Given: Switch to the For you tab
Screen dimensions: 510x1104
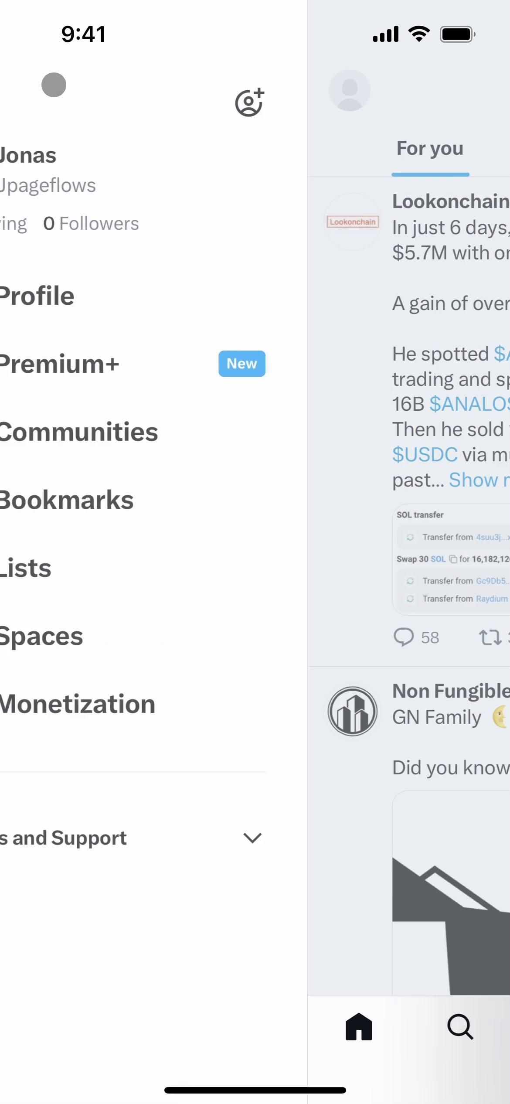Looking at the screenshot, I should click(x=430, y=149).
